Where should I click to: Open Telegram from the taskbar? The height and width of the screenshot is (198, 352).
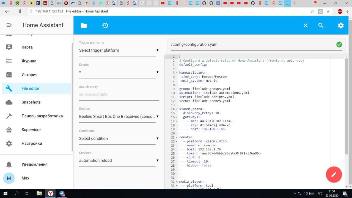pyautogui.click(x=62, y=193)
